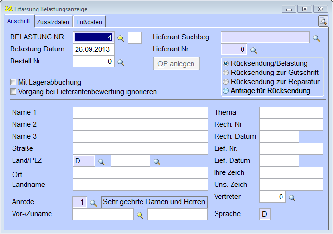Choose Rücksendung zur Reparatur radio button
This screenshot has width=333, height=234.
(226, 82)
